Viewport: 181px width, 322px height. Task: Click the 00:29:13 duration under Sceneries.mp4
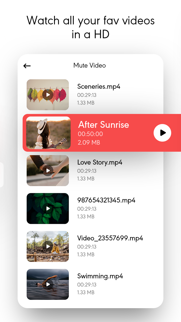pyautogui.click(x=87, y=95)
